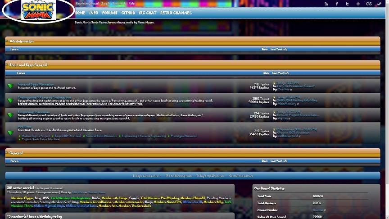Collapse the Administration category
The height and width of the screenshot is (219, 389).
7,41
